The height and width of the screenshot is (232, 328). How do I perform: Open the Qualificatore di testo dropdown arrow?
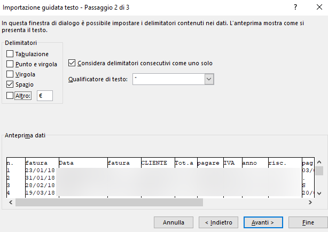tap(209, 79)
